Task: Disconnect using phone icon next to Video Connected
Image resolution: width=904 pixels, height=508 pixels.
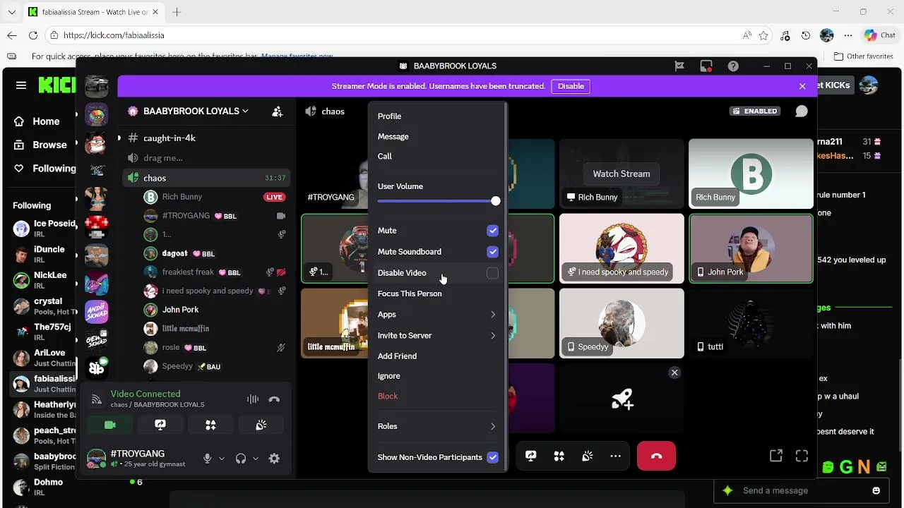Action: tap(274, 399)
